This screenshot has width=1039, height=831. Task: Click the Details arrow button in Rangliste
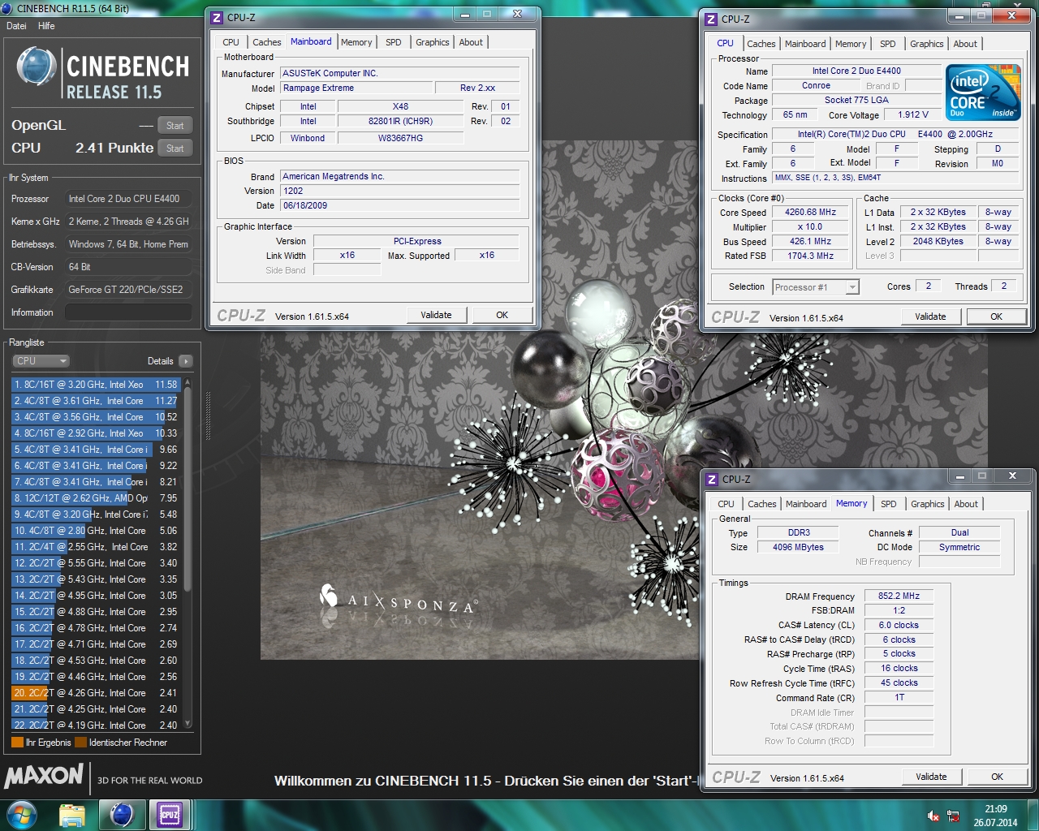click(186, 361)
